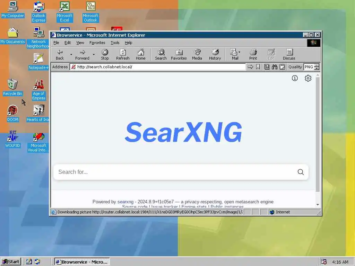Image resolution: width=355 pixels, height=266 pixels.
Task: Print the current page
Action: 253,54
